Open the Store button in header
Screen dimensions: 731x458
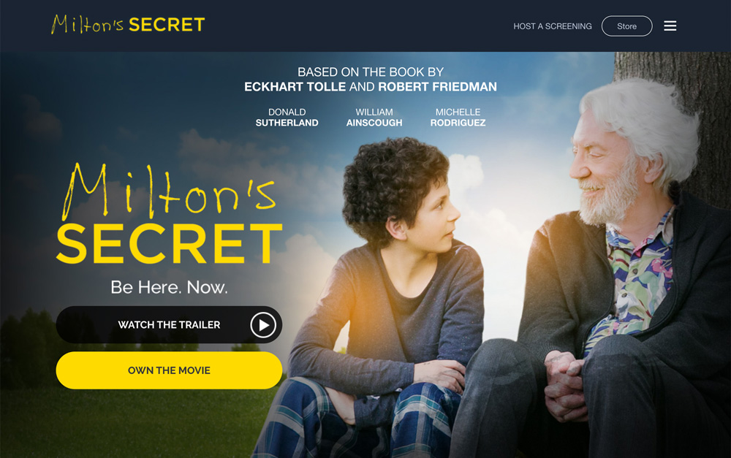coord(626,26)
